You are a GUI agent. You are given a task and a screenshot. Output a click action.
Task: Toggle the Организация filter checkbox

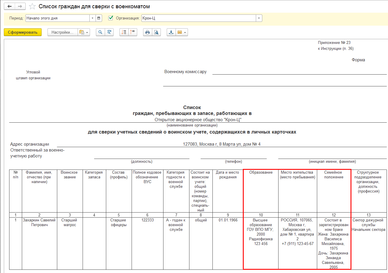click(x=111, y=18)
